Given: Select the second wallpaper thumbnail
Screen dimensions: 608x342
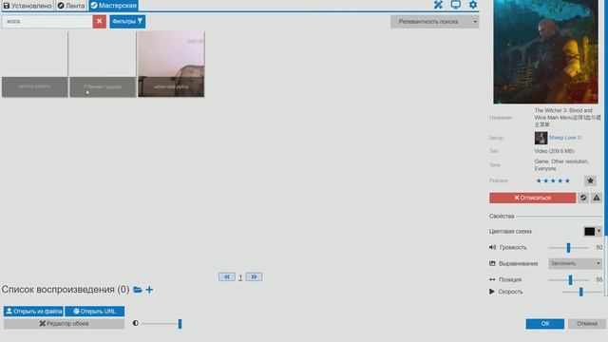Looking at the screenshot, I should 103,65.
